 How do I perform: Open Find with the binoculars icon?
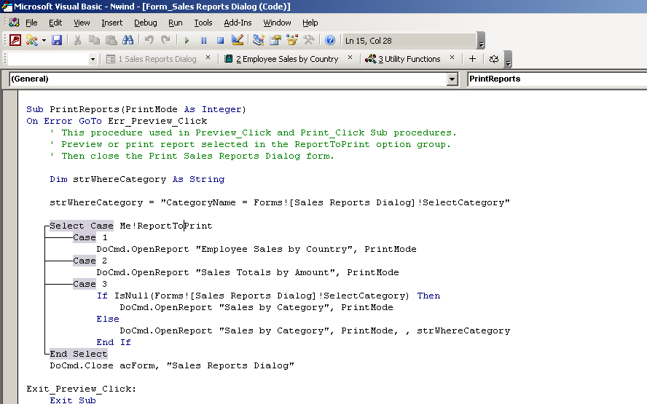[x=128, y=40]
